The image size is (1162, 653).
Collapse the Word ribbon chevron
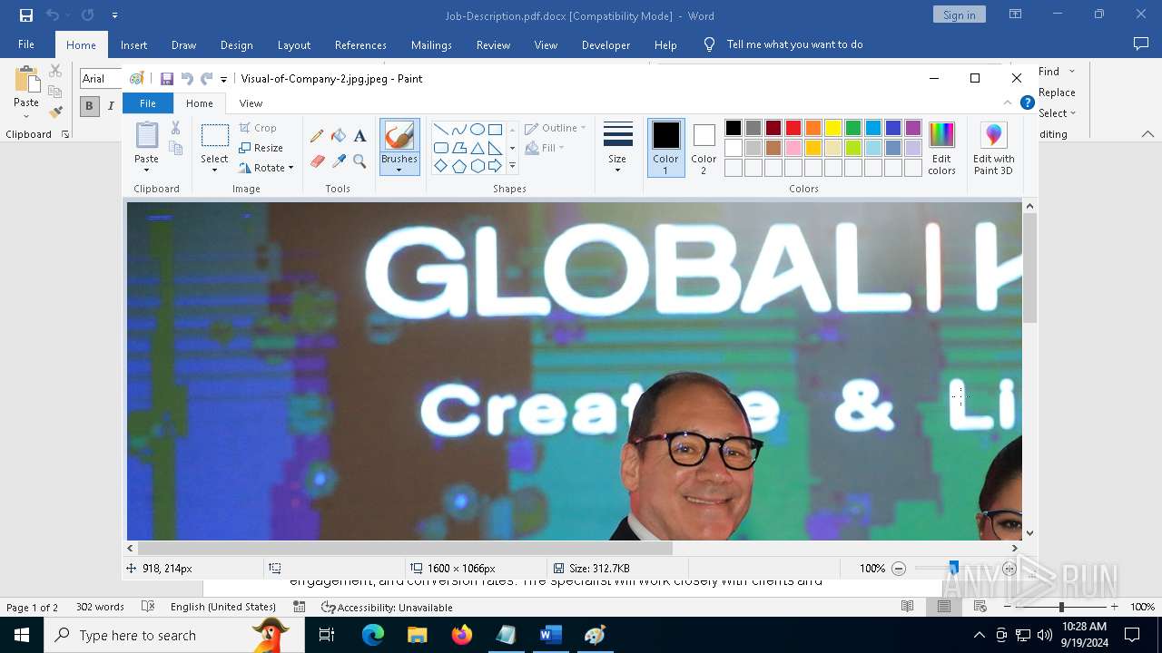(1147, 134)
